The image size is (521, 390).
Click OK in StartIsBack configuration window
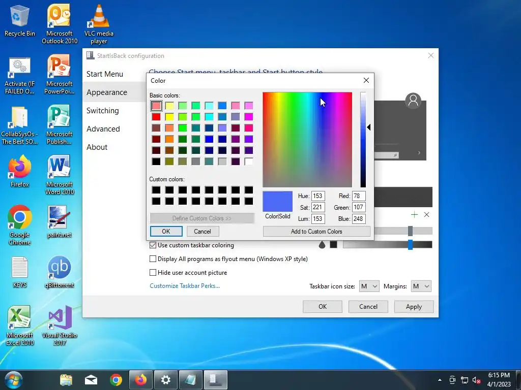tap(322, 307)
